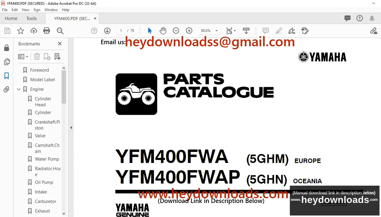Click the scrolling mode keyboard icon
Screen dimensions: 381x217
(246, 31)
